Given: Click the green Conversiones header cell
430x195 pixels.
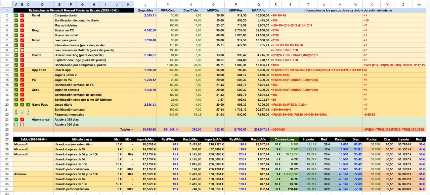Looking at the screenshot, I should pos(285,139).
